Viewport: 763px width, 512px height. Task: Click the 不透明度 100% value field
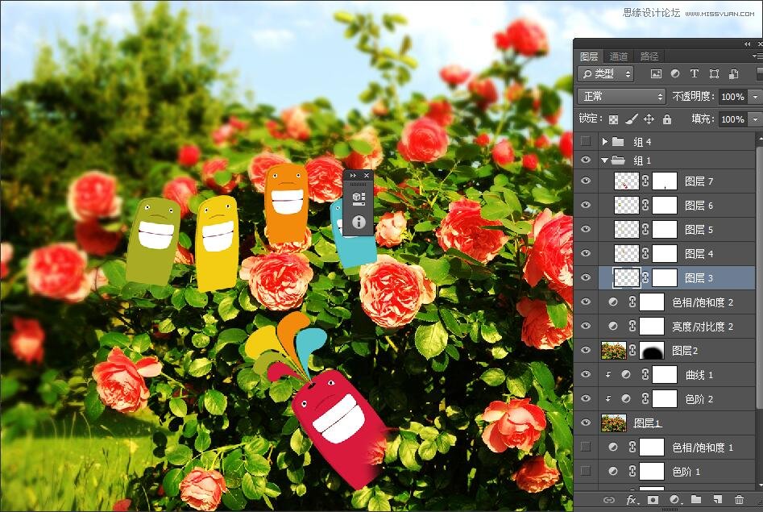point(733,97)
